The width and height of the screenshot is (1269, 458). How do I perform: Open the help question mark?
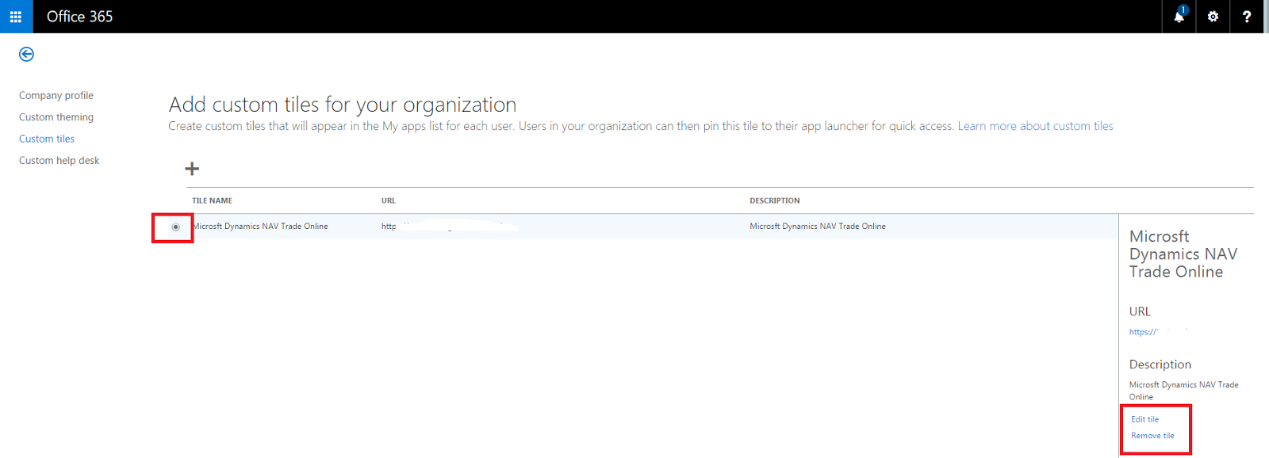[1247, 17]
